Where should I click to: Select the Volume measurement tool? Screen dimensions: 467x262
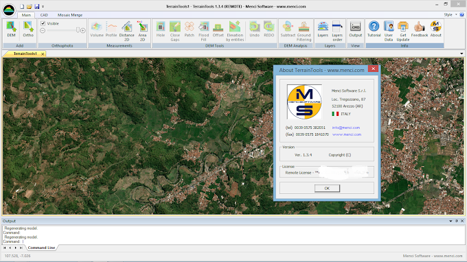coord(97,29)
